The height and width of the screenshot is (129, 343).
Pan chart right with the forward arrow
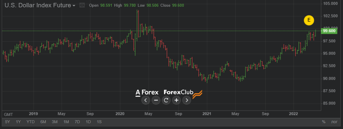click(187, 100)
